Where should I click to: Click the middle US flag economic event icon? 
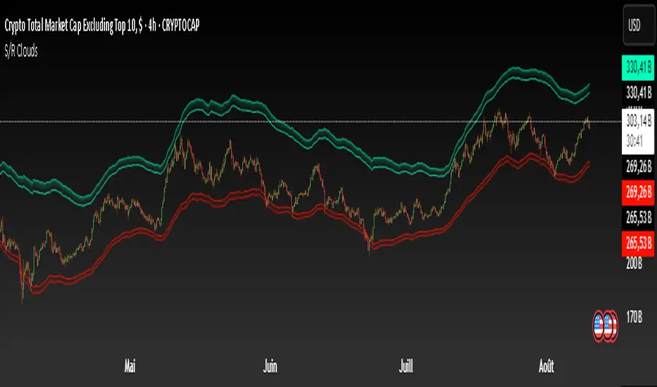click(607, 326)
